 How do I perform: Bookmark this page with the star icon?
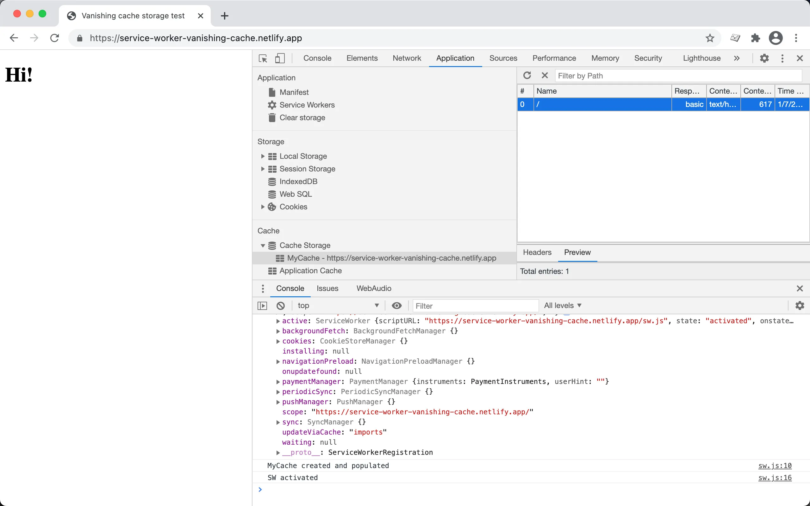tap(710, 38)
